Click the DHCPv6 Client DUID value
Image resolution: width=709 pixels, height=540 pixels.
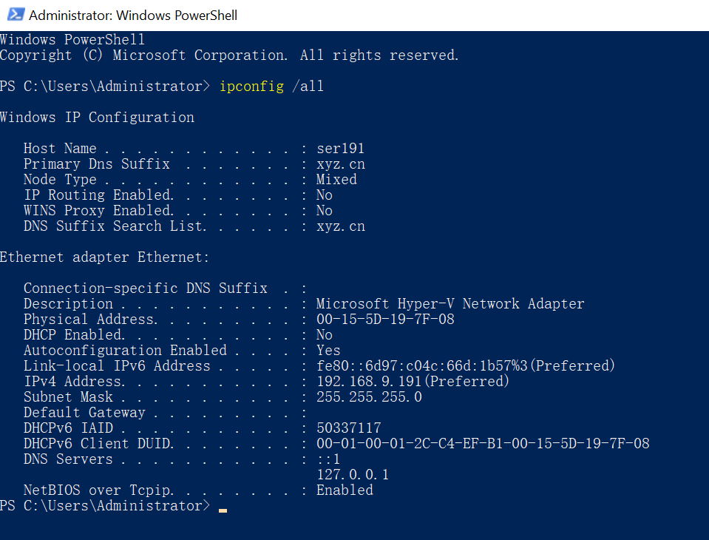[483, 443]
